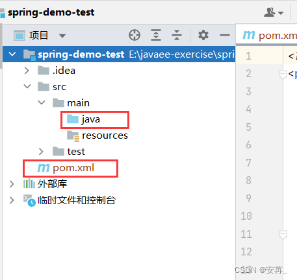Click the blue java source folder icon
The height and width of the screenshot is (280, 297).
click(73, 119)
